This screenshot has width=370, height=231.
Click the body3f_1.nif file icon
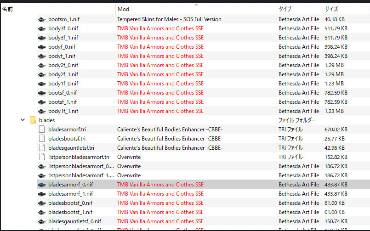click(42, 38)
